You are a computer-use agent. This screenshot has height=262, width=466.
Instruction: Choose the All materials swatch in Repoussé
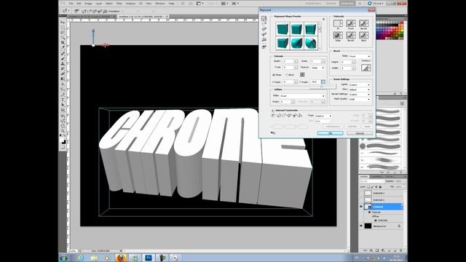(x=338, y=23)
